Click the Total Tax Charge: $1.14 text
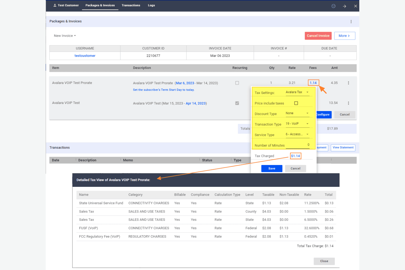Viewport: 405px width, 270px height. [315, 246]
